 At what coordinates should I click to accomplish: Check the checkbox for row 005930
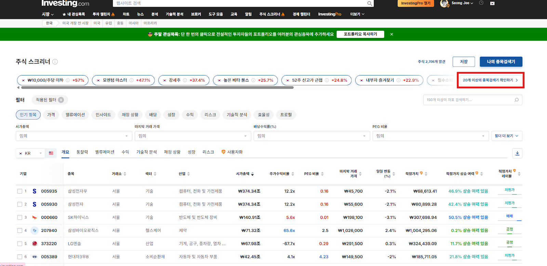tap(20, 204)
